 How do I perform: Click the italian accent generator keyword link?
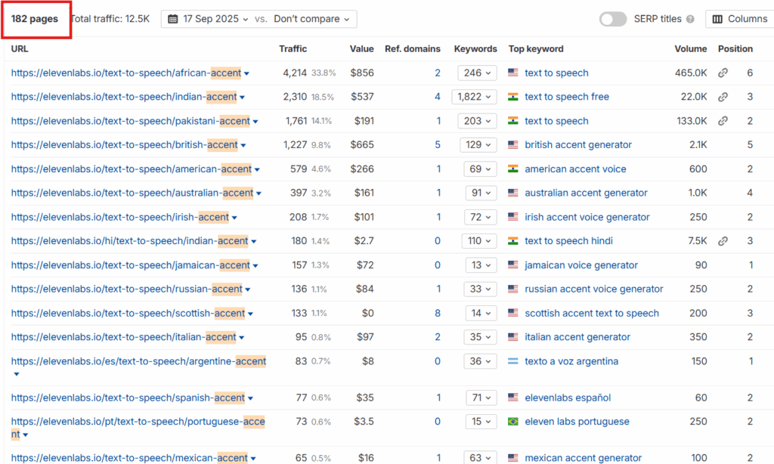pyautogui.click(x=577, y=337)
